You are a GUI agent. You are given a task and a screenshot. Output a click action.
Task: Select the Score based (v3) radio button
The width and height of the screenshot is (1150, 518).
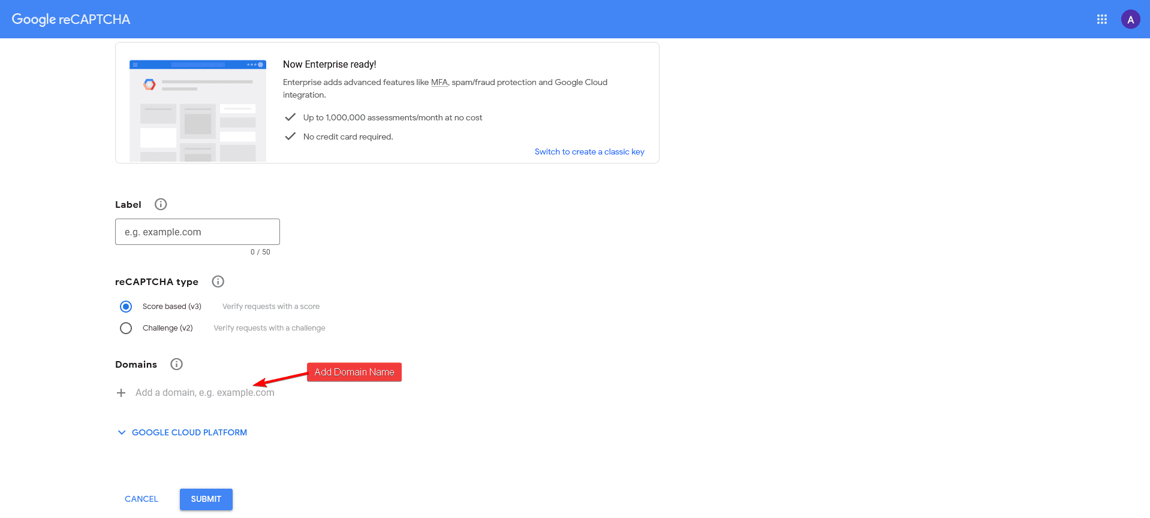(125, 306)
